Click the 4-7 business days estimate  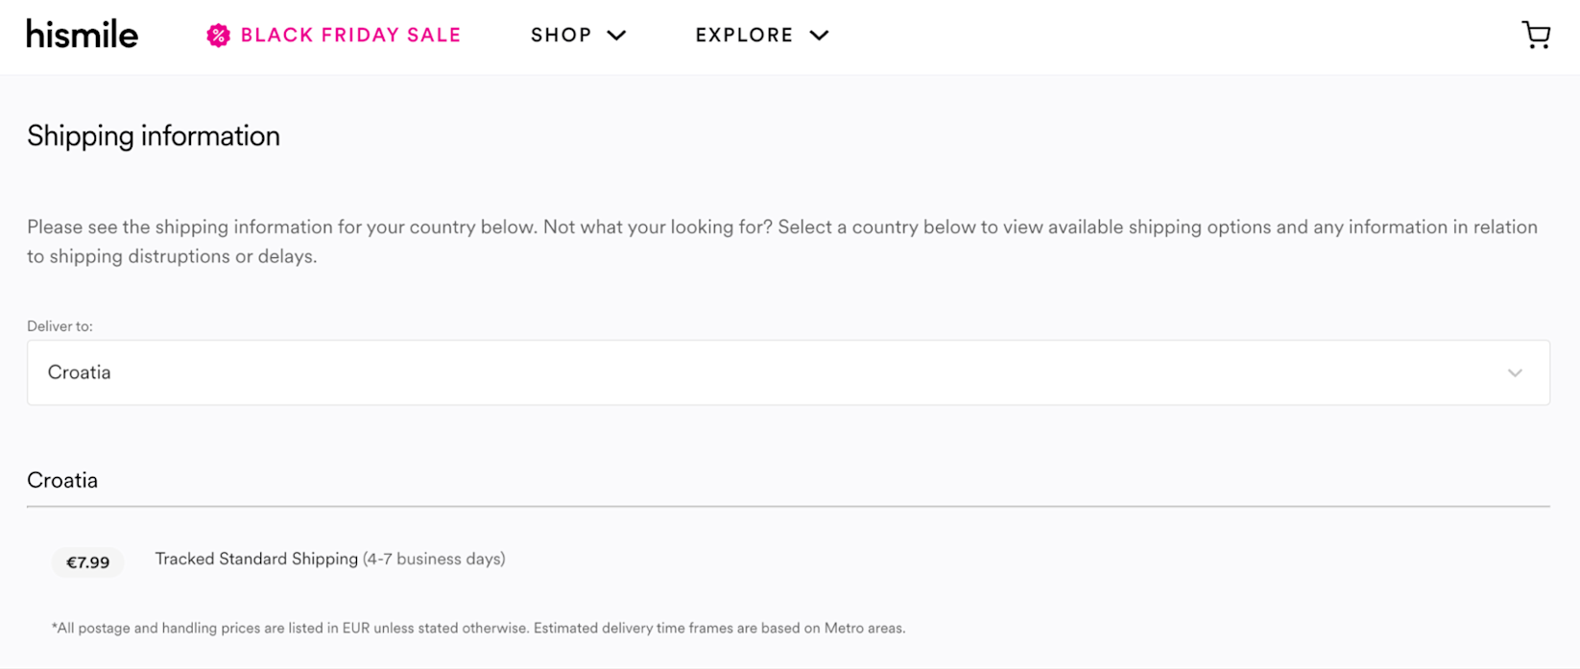coord(434,559)
